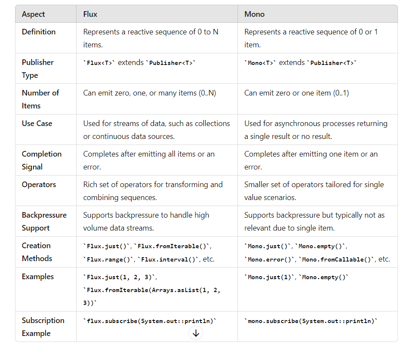
Task: Click the mono.subscribe(System.out::println) code
Action: click(311, 321)
